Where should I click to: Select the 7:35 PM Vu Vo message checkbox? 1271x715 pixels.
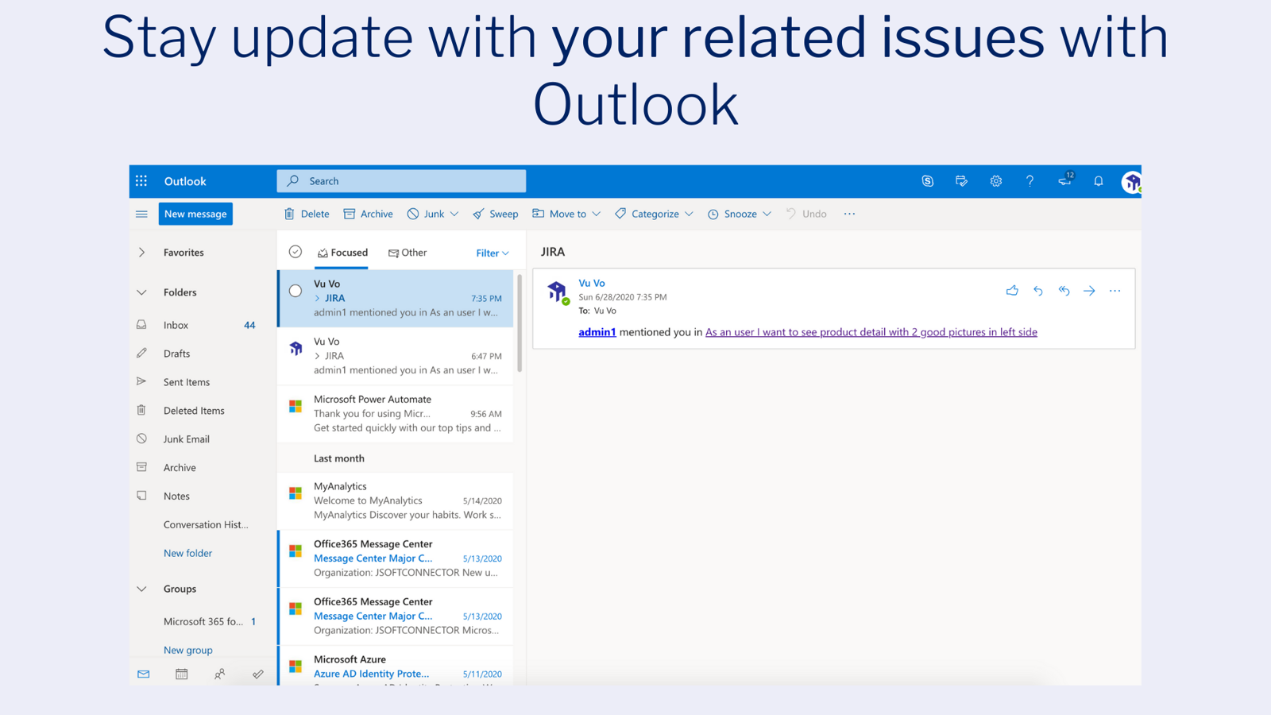296,291
